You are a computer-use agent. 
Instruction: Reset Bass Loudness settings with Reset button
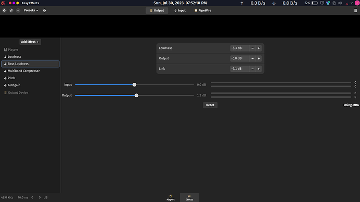pyautogui.click(x=210, y=105)
